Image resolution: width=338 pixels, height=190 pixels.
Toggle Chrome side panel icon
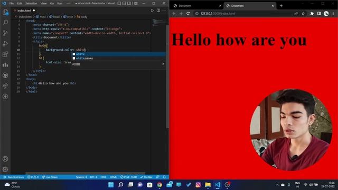point(319,14)
